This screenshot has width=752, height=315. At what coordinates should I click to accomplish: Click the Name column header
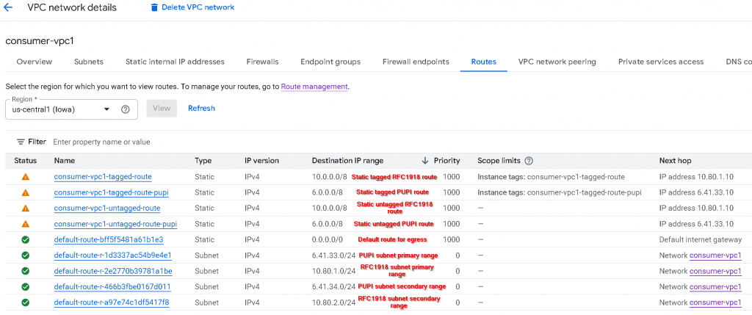click(65, 161)
